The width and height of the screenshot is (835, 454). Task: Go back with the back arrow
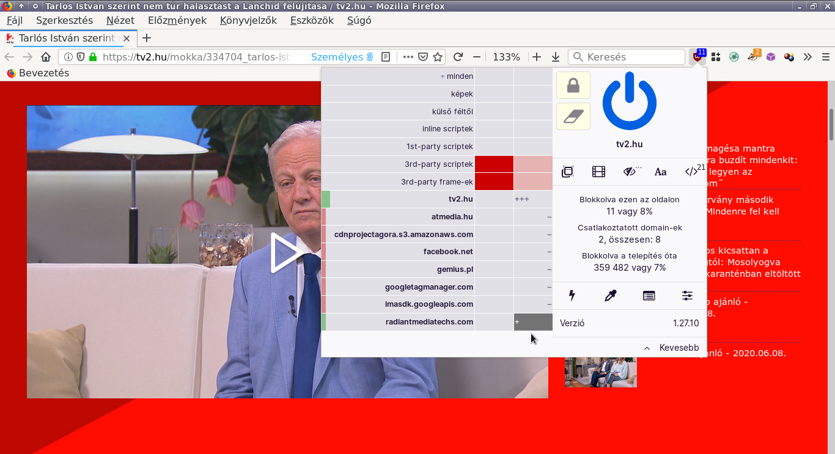[x=9, y=57]
